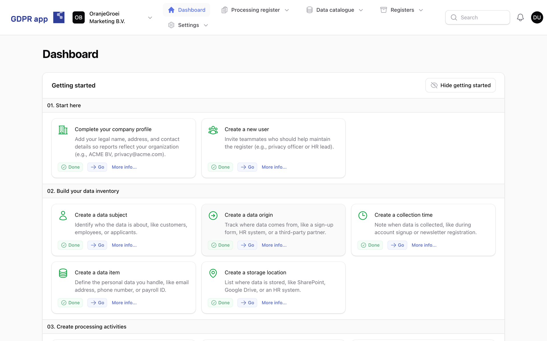
Task: Click the 'Getting started' panel title
Action: pos(74,85)
